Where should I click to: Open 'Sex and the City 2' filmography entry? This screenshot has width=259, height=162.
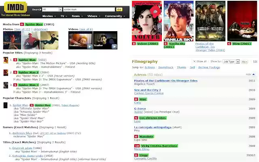coord(147,90)
